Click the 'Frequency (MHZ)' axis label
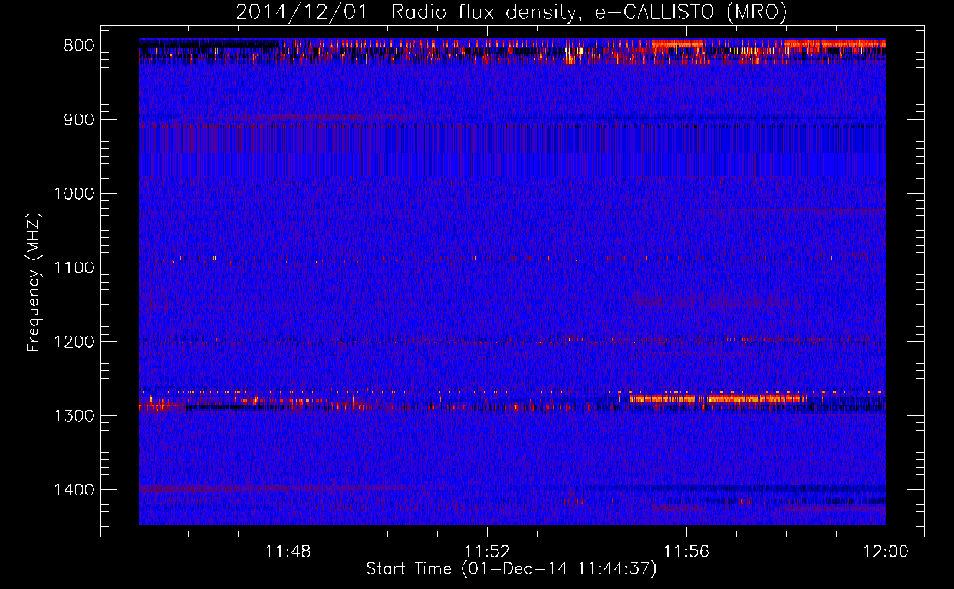The width and height of the screenshot is (954, 589). click(34, 282)
